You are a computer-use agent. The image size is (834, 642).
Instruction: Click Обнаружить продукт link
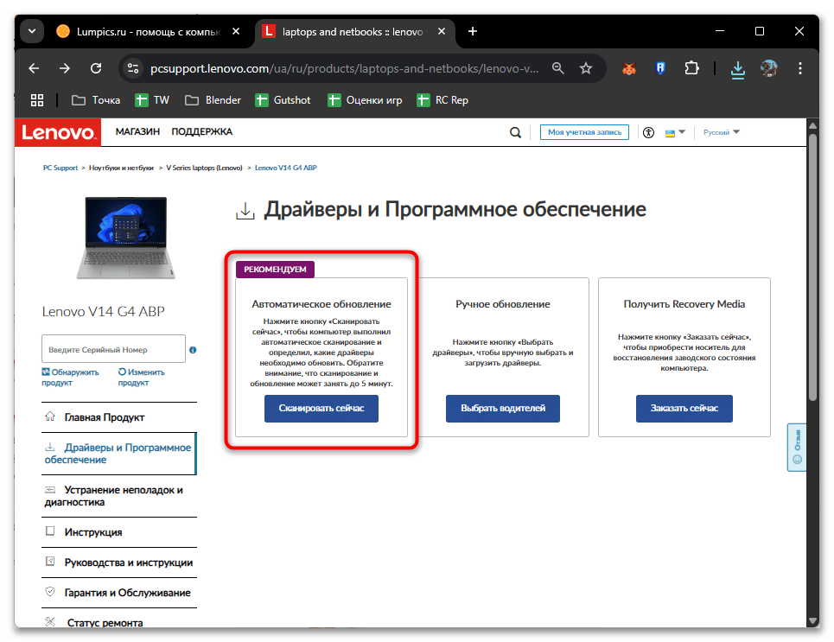click(x=70, y=377)
